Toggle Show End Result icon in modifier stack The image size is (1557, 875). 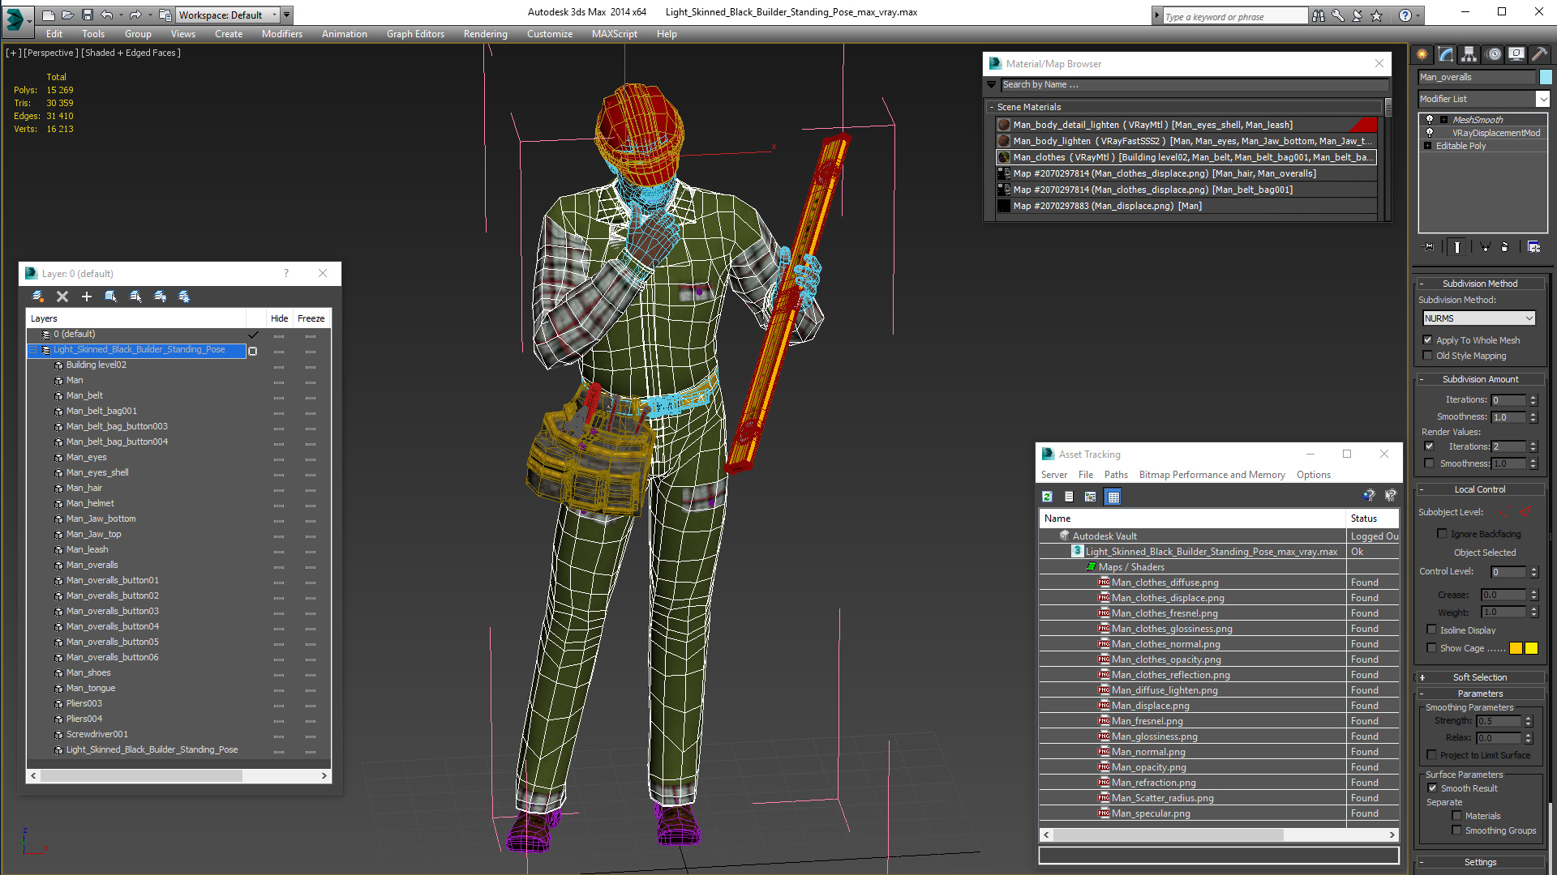tap(1457, 247)
